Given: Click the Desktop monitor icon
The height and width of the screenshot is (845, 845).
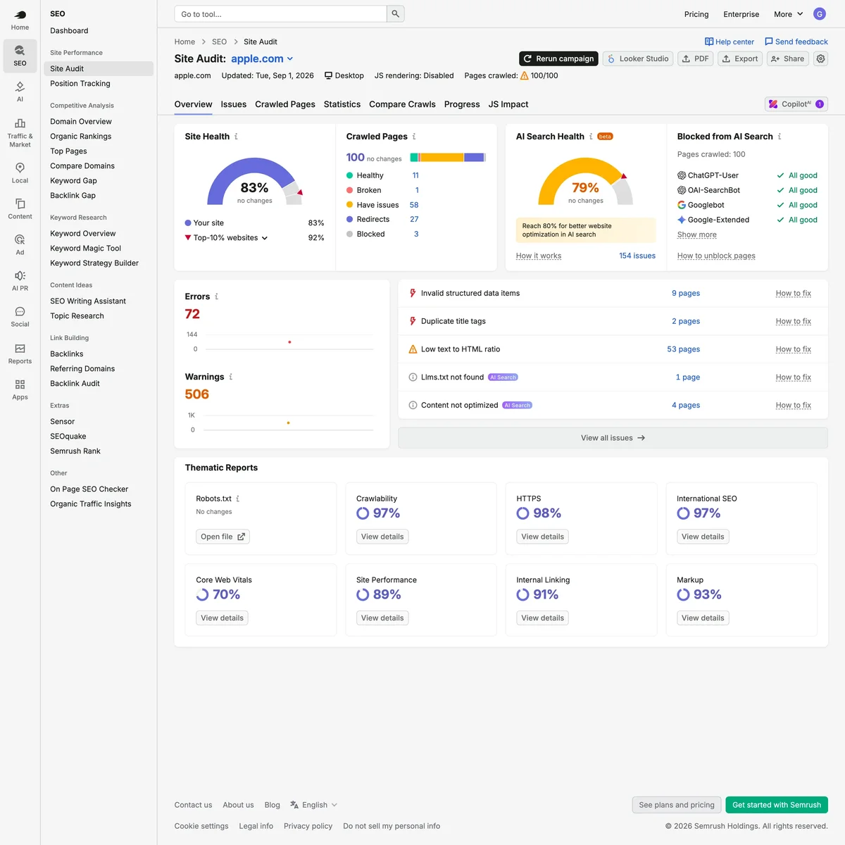Looking at the screenshot, I should (x=328, y=75).
